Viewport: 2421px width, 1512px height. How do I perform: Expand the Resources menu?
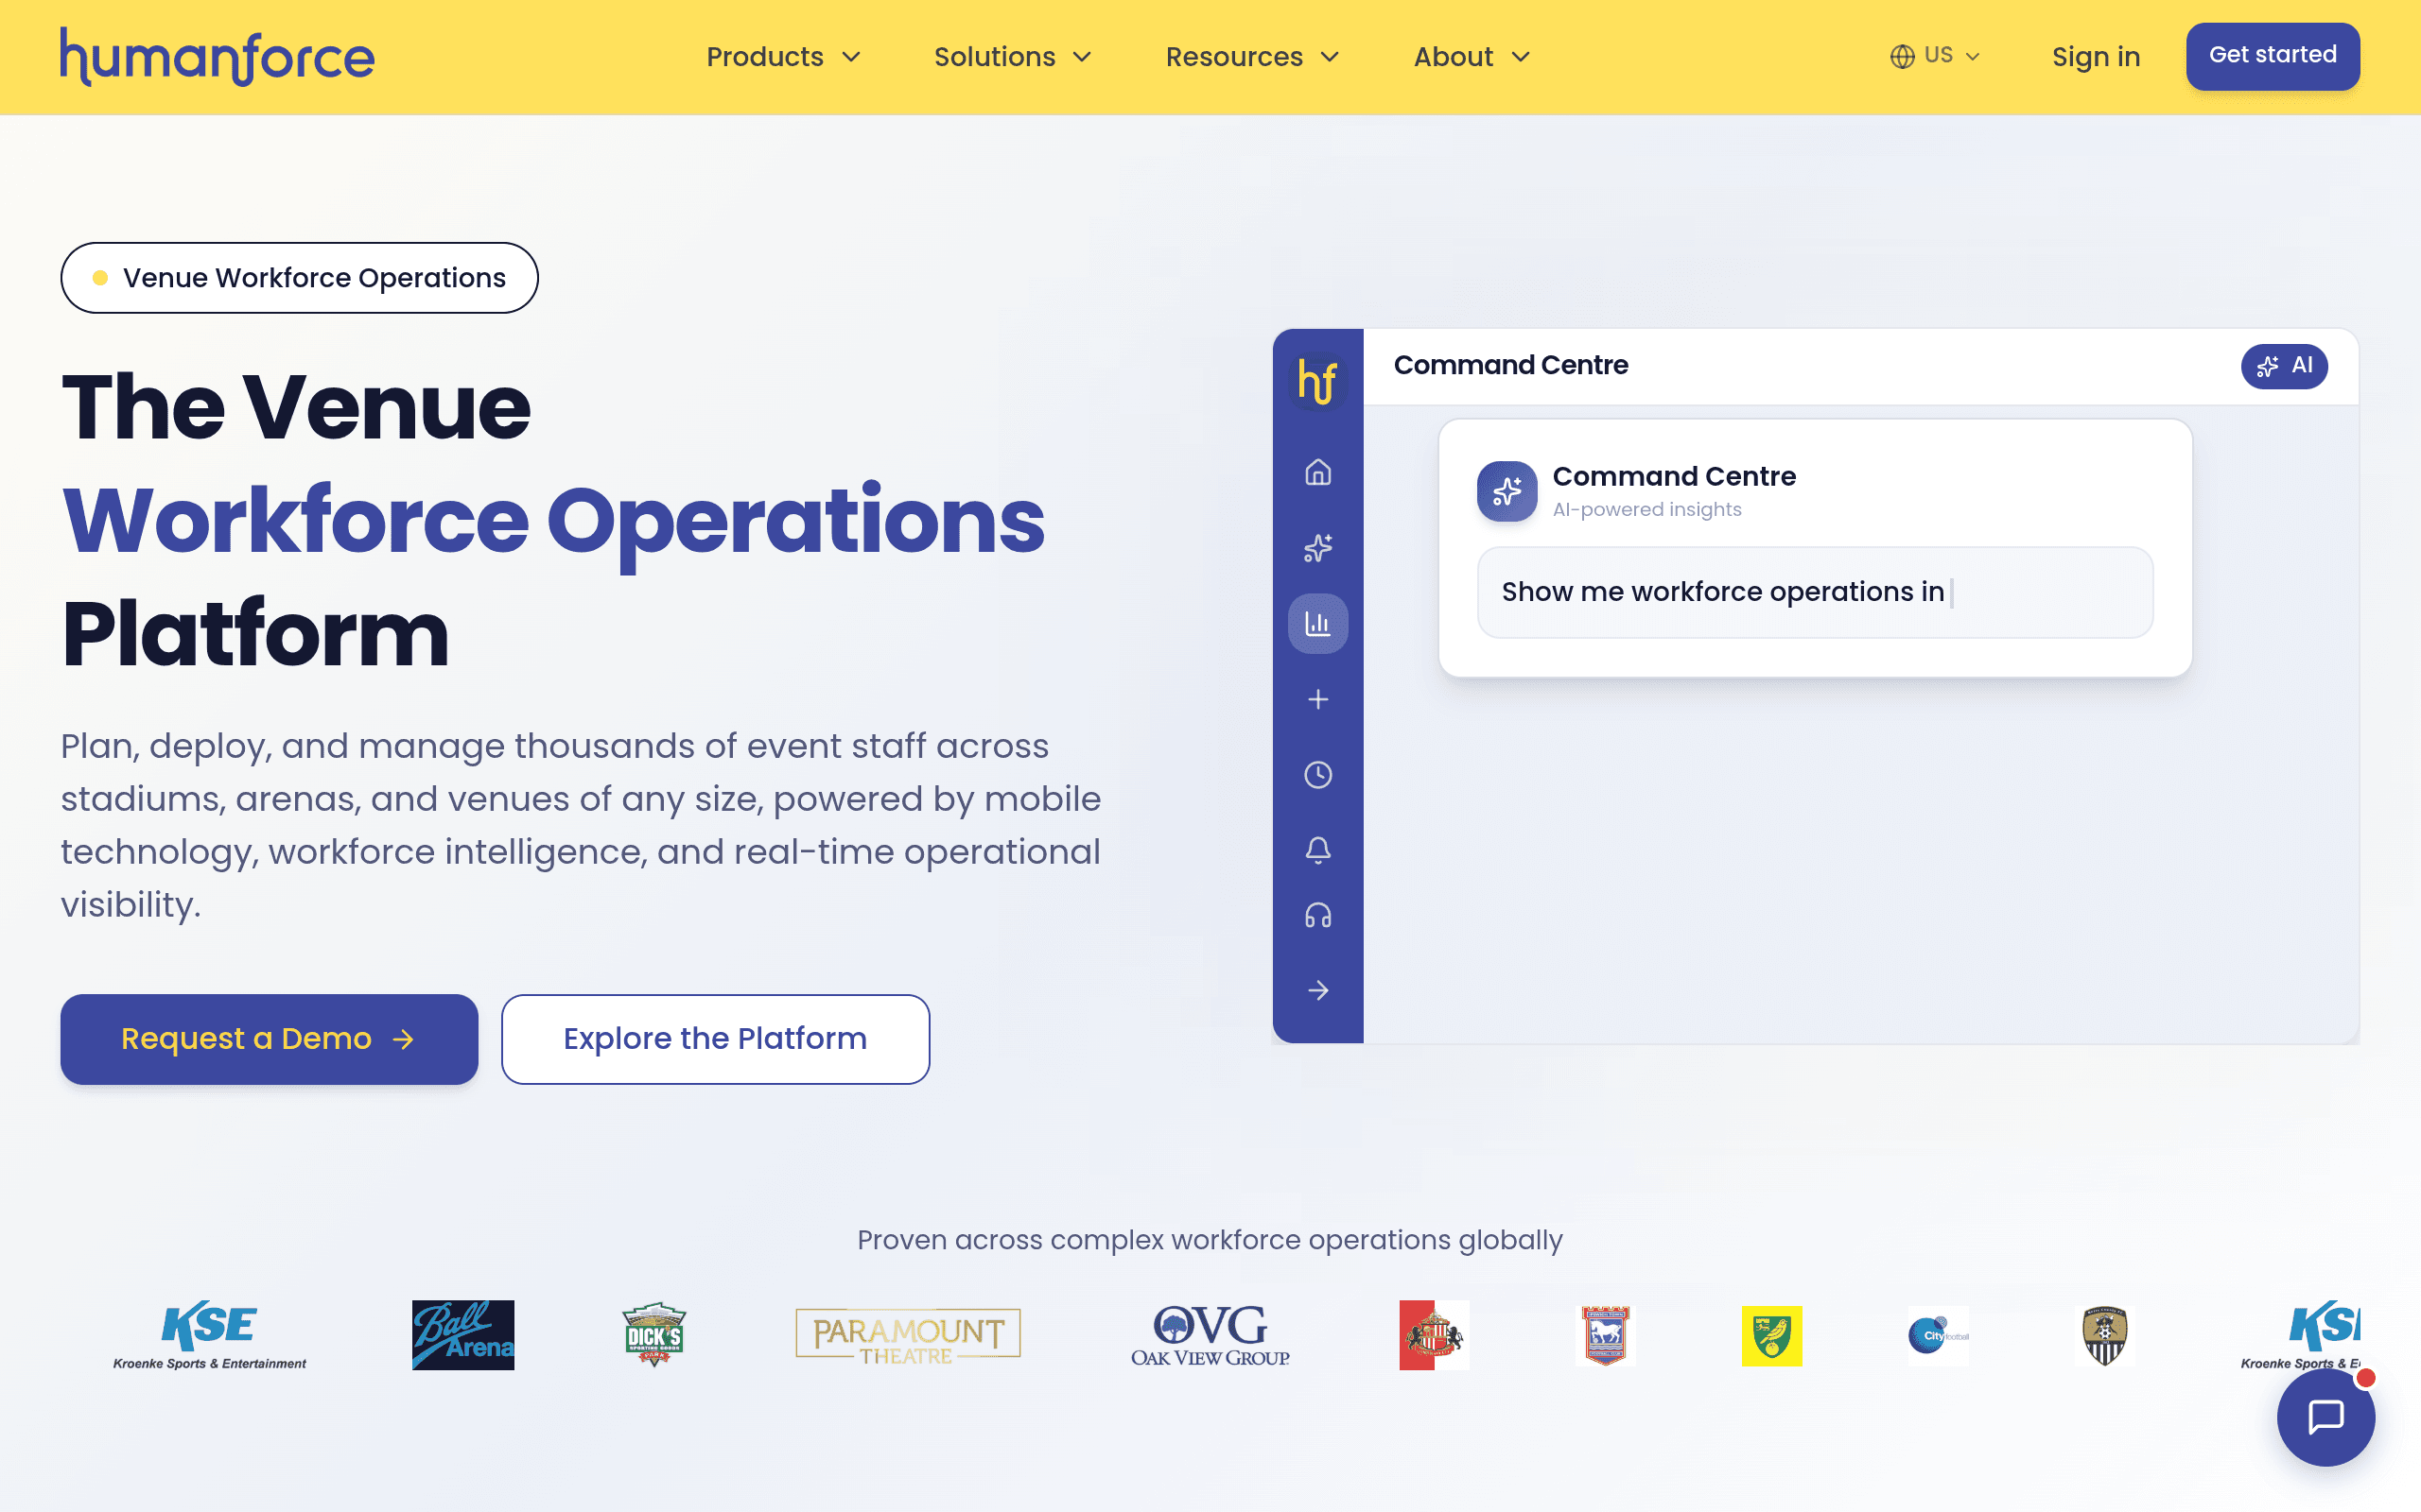pyautogui.click(x=1252, y=57)
